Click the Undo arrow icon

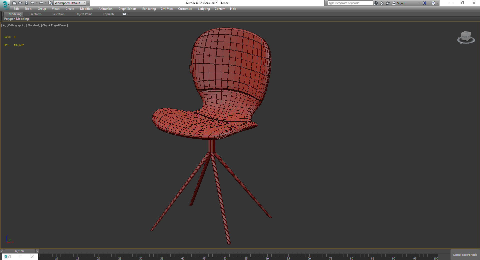tap(33, 3)
